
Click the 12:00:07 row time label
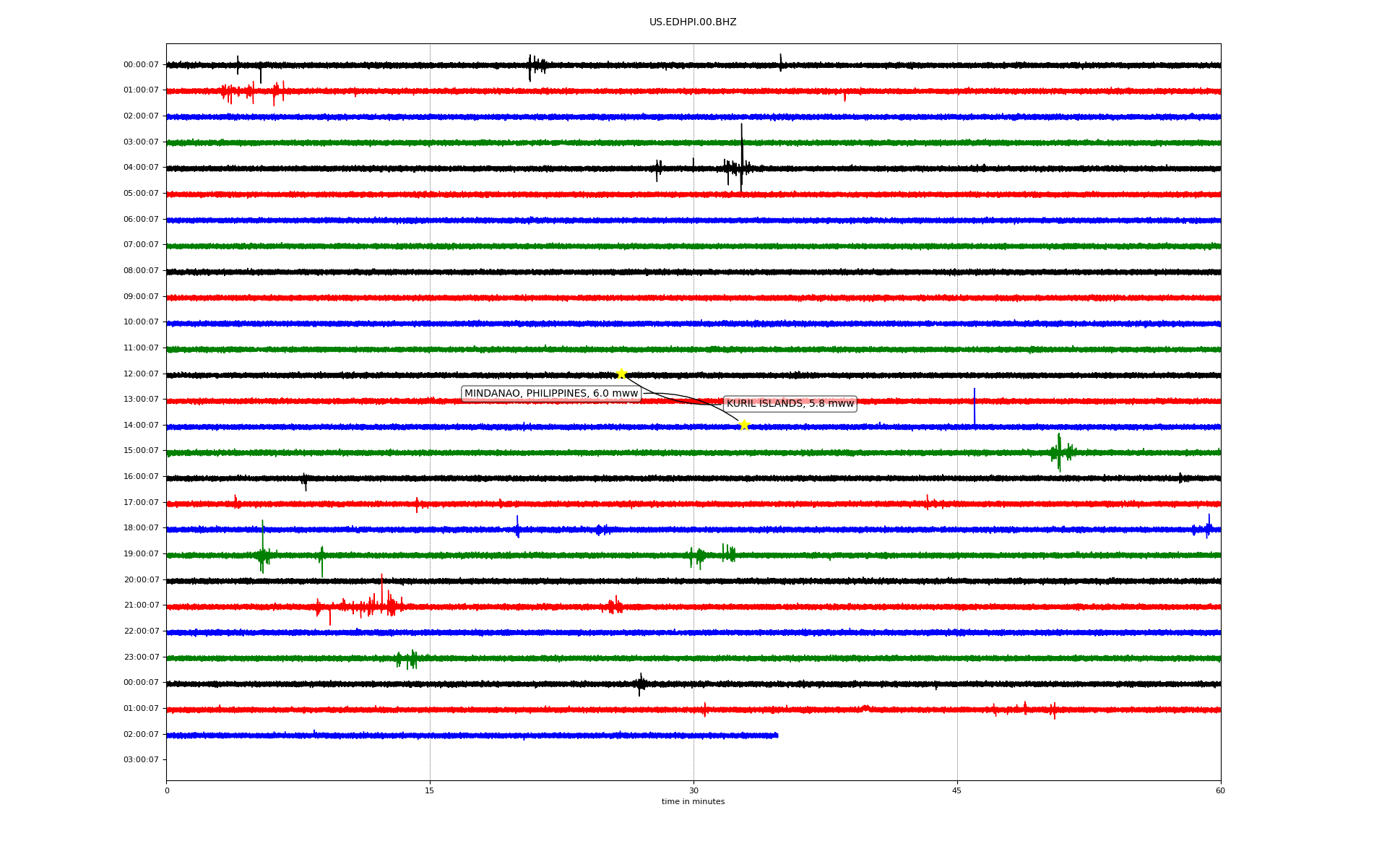(x=141, y=374)
